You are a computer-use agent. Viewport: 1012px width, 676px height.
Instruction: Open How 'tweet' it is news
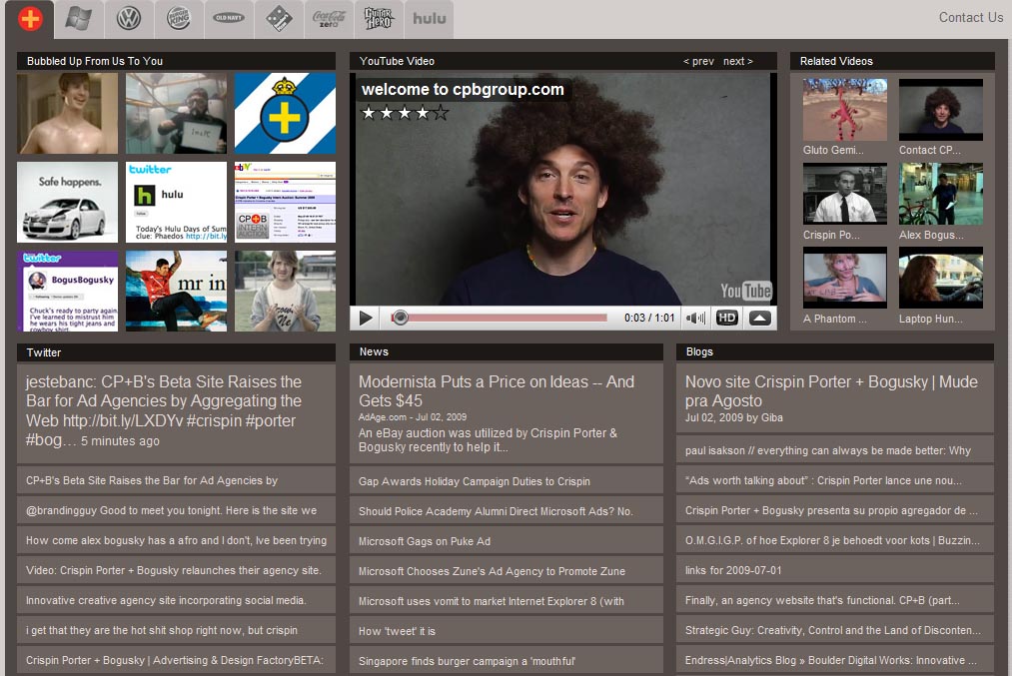506,631
